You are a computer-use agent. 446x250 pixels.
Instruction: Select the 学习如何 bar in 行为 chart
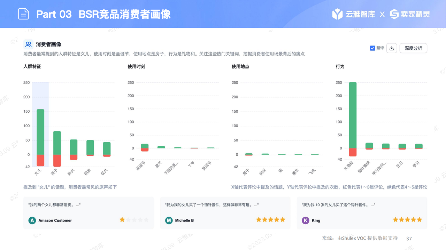(386, 146)
